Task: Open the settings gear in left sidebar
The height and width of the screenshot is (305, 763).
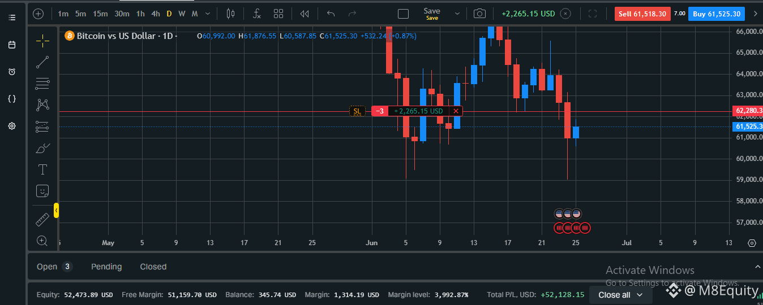Action: [x=12, y=126]
